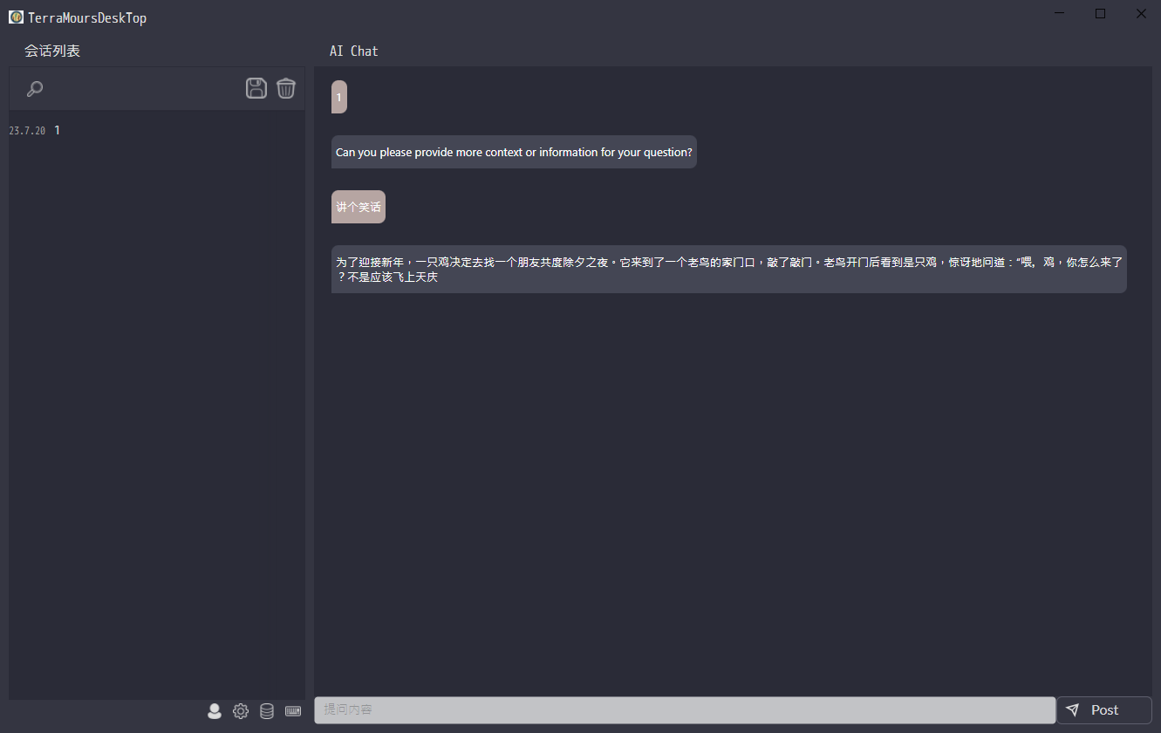
Task: Save the conversation with floppy icon
Action: [x=256, y=88]
